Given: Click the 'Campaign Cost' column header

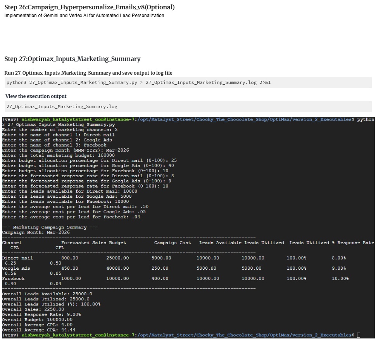Looking at the screenshot, I should pyautogui.click(x=172, y=242).
